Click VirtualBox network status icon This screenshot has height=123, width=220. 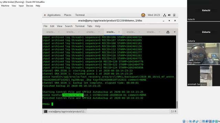pos(194,121)
